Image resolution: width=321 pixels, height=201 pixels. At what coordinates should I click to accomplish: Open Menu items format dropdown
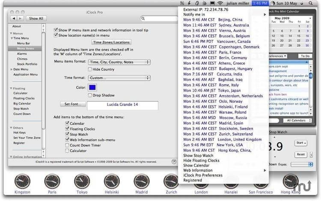point(119,62)
